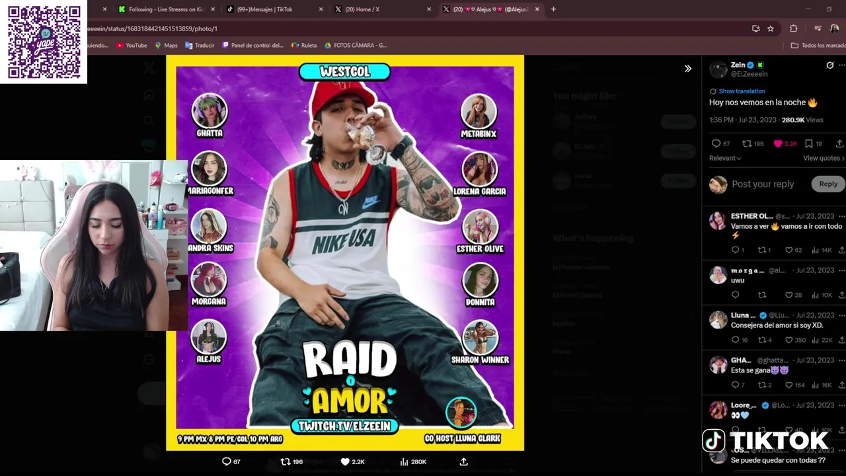Open the Ruleta bookmark
846x476 pixels.
304,46
